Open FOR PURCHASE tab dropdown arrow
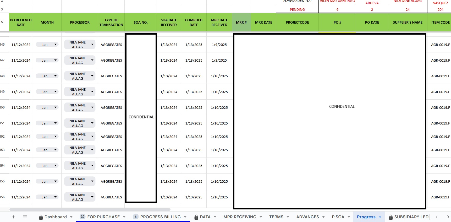Viewport: 451px width, 222px height. [124, 217]
